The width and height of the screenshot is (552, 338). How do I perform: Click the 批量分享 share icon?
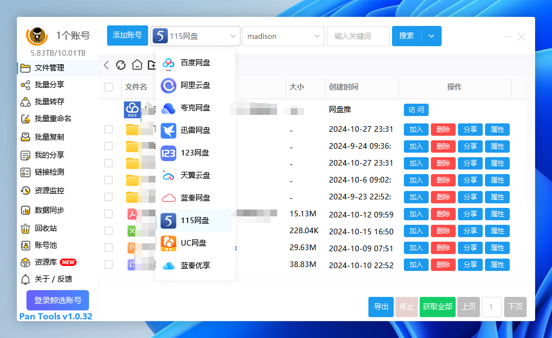[25, 85]
